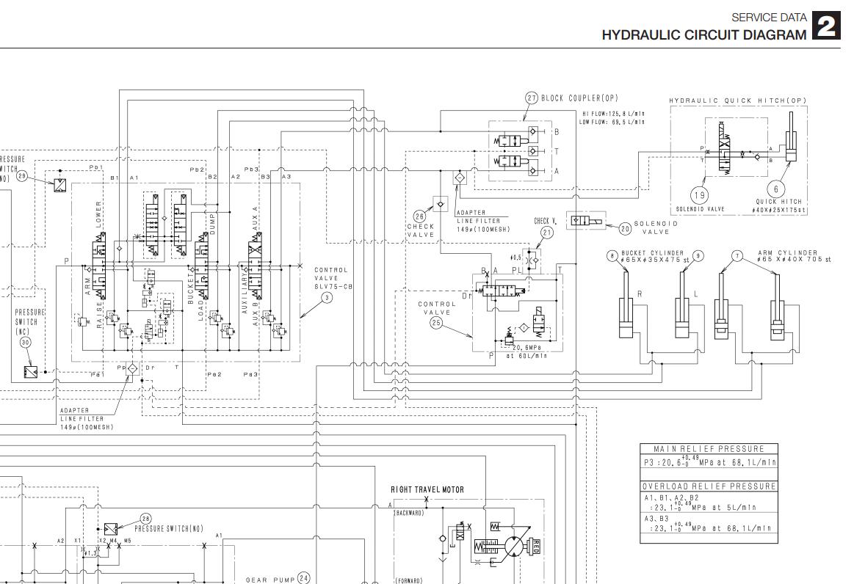Click the pressure switch (NC) symbol numbered 30
Viewport: 854px width, 584px height.
point(31,372)
